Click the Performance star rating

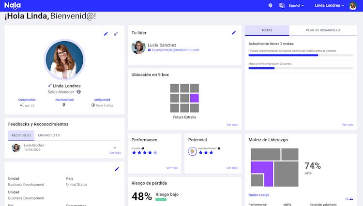pos(144,153)
